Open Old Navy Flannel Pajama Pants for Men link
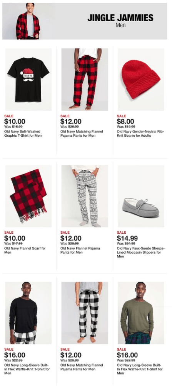This screenshot has width=172, height=387. click(80, 250)
